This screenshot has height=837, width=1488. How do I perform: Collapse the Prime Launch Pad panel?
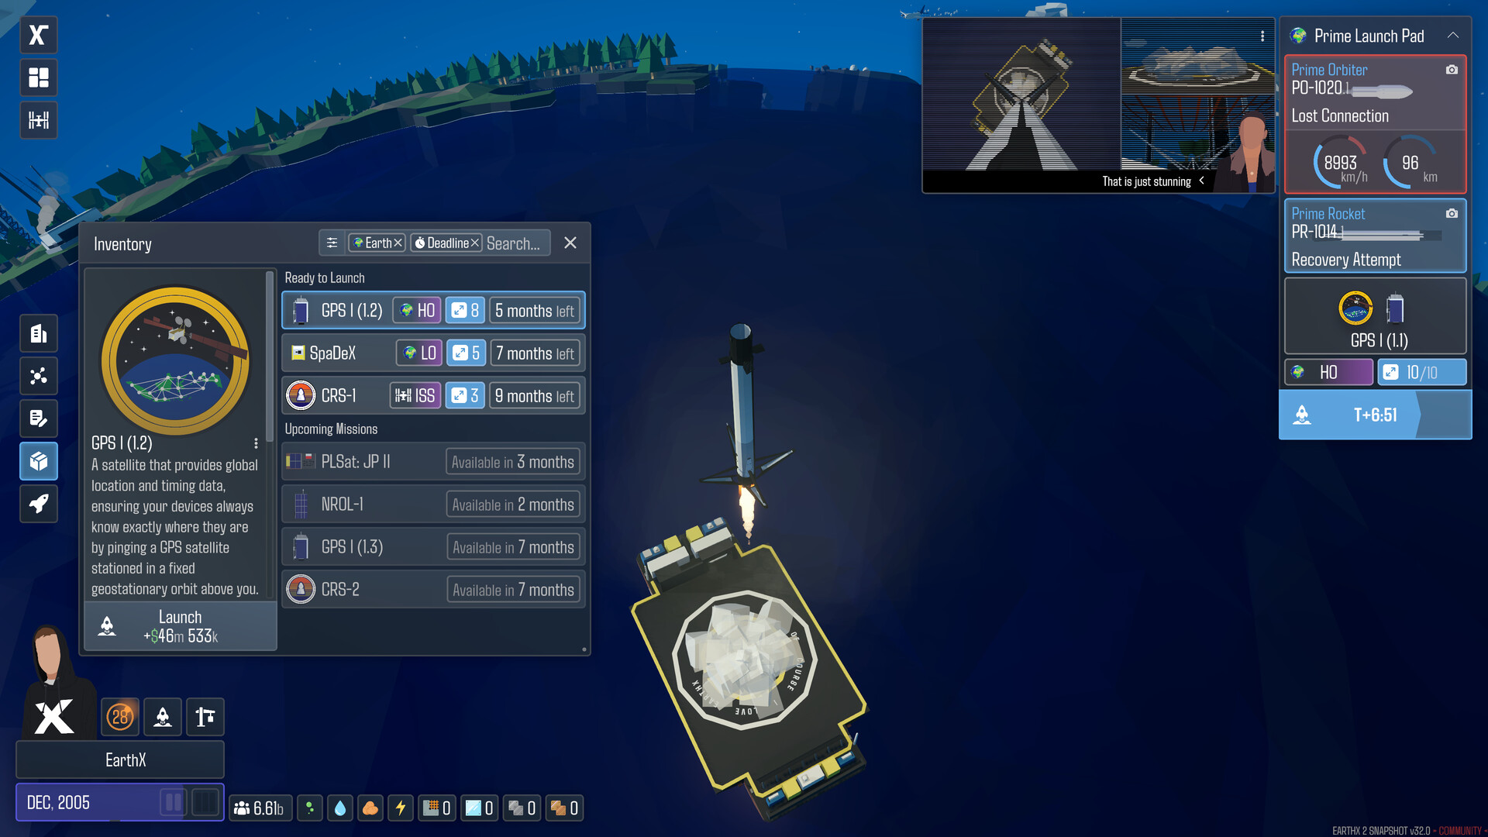pyautogui.click(x=1453, y=36)
